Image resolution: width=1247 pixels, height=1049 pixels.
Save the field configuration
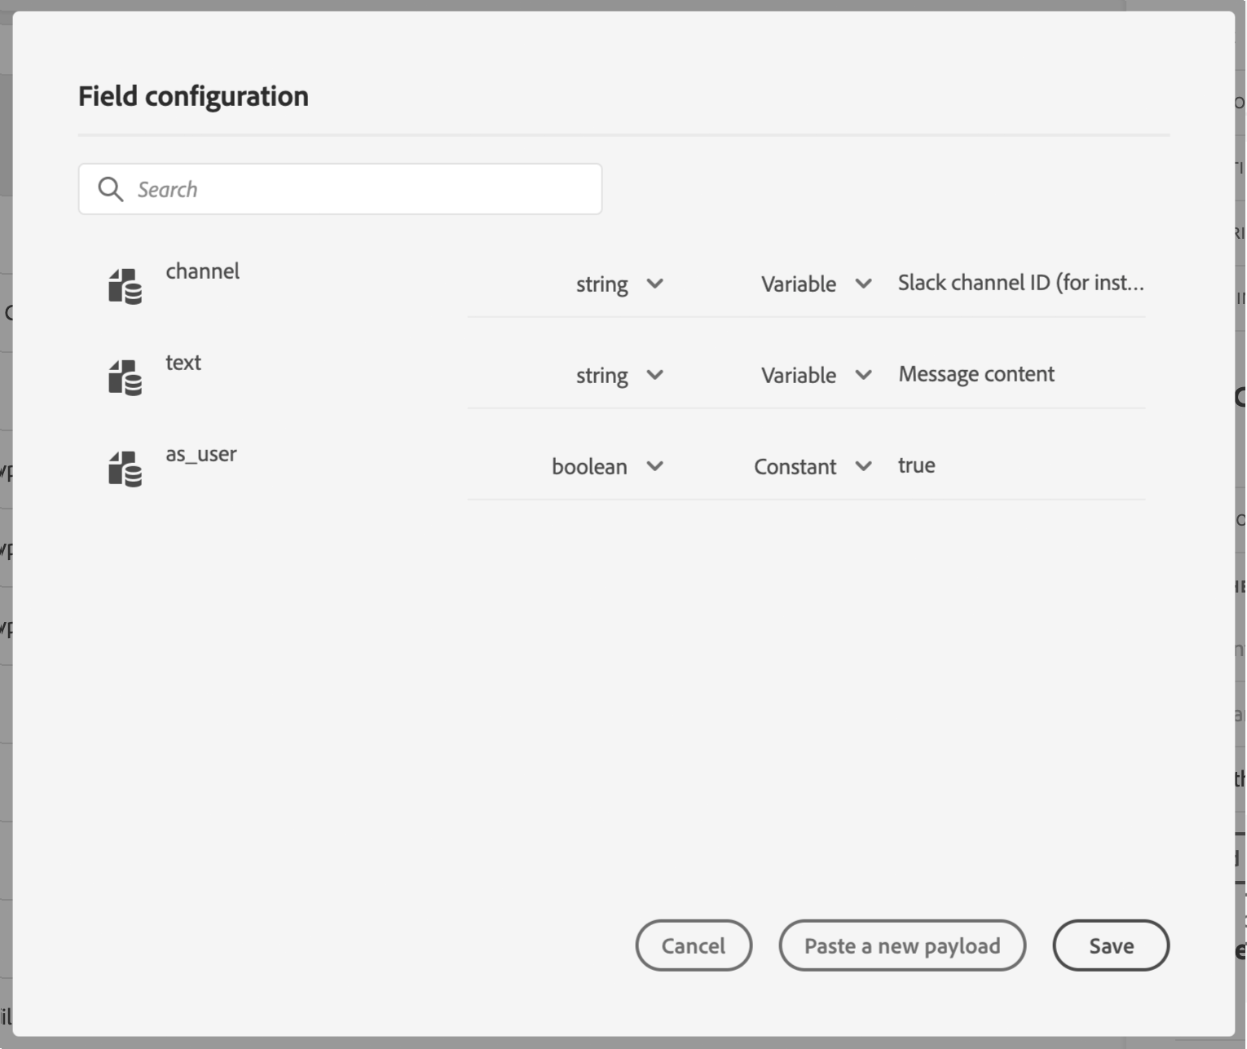pyautogui.click(x=1111, y=945)
